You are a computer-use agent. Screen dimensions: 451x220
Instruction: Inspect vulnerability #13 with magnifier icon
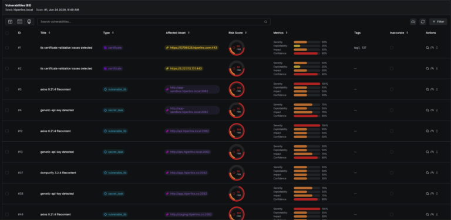[x=427, y=152]
